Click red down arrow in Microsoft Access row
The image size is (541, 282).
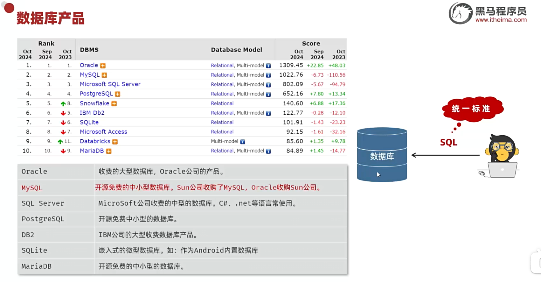coord(63,132)
